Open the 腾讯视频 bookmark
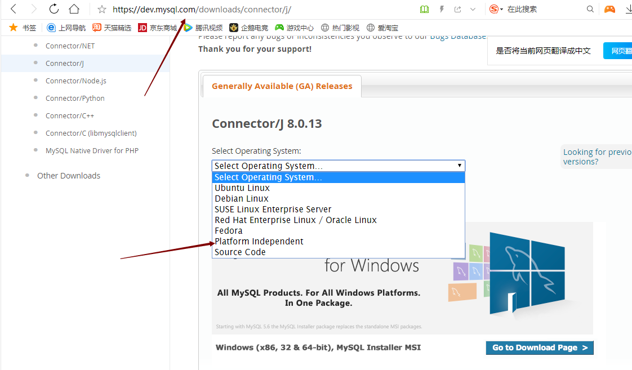This screenshot has width=632, height=370. [203, 28]
